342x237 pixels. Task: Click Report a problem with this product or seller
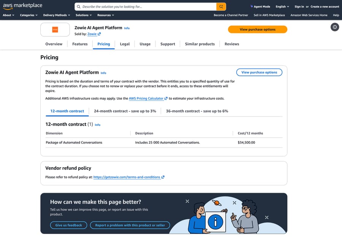pyautogui.click(x=130, y=225)
